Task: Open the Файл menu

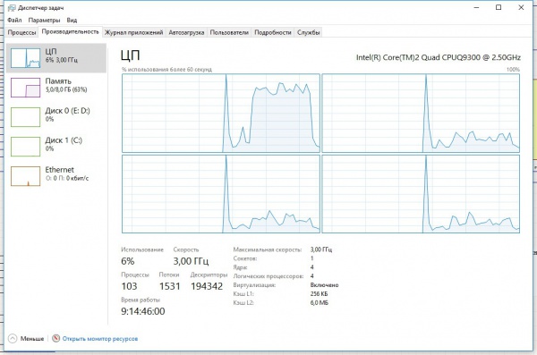Action: [x=14, y=21]
